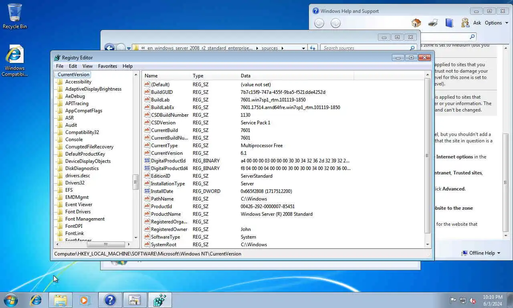Open the File menu in Registry Editor
Image resolution: width=513 pixels, height=308 pixels.
coord(60,66)
